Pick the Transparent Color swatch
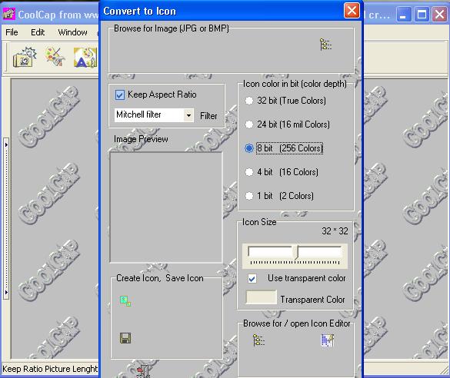 (262, 297)
